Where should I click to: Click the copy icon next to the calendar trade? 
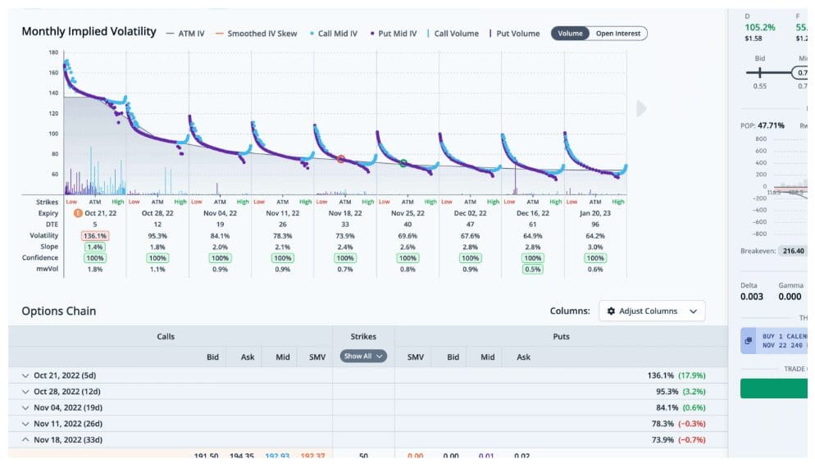pyautogui.click(x=748, y=341)
